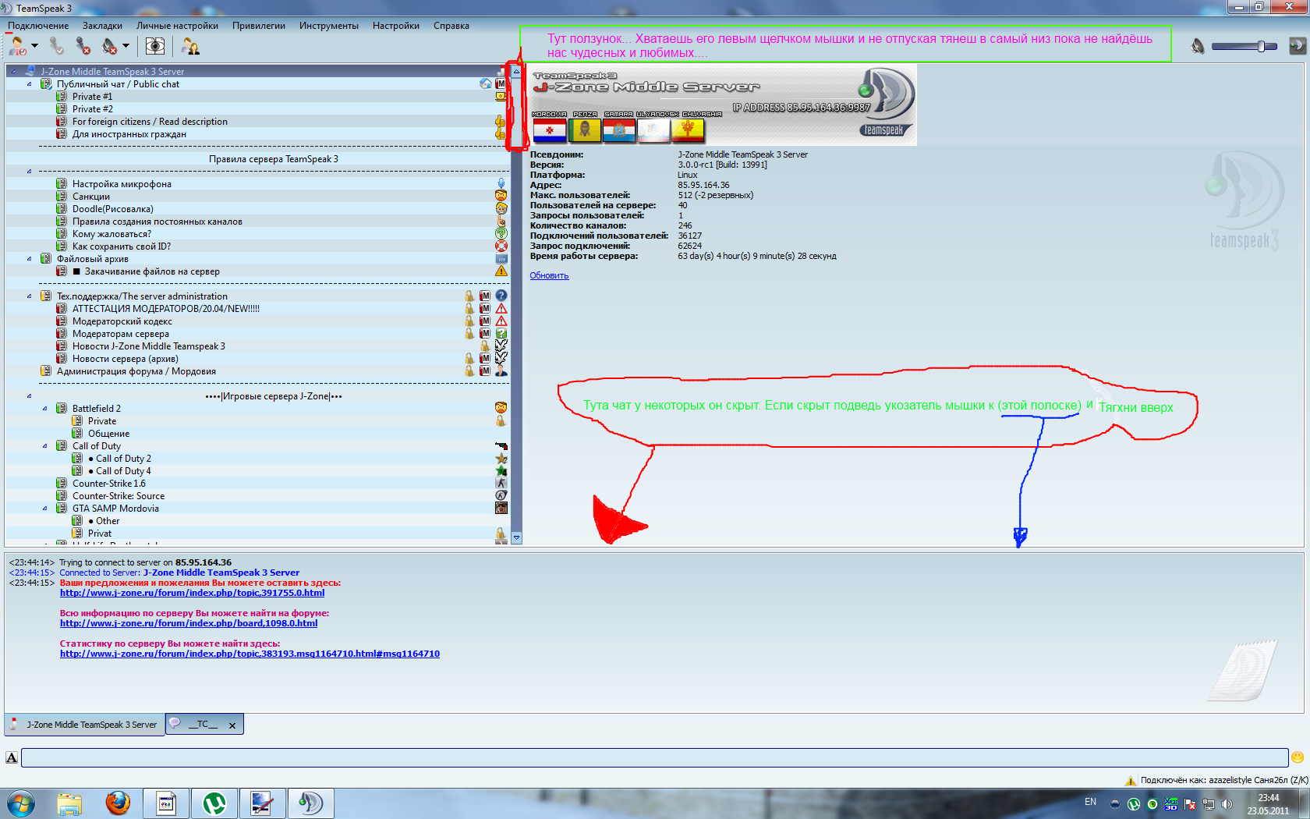Image resolution: width=1310 pixels, height=819 pixels.
Task: Open the contacts manager icon
Action: (190, 47)
